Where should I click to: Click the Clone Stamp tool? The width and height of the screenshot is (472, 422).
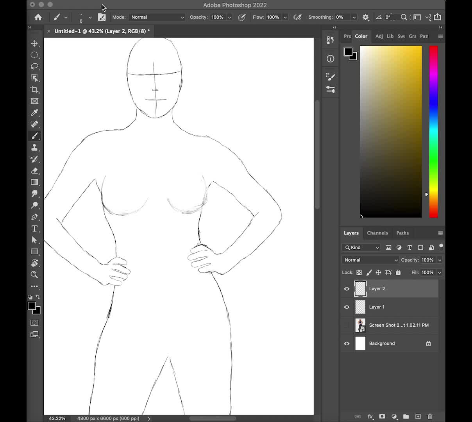tap(34, 148)
